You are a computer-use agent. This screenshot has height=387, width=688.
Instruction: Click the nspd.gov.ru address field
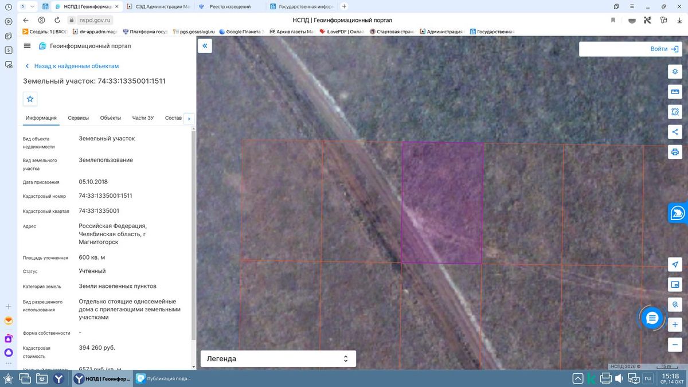tap(95, 20)
